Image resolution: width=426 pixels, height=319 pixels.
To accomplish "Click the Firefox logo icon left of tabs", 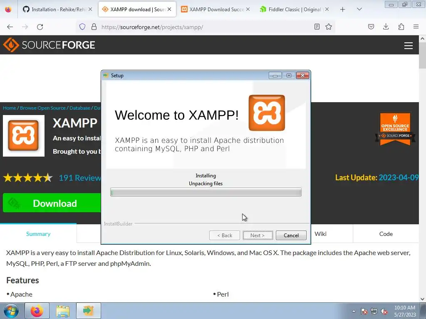I will [8, 9].
